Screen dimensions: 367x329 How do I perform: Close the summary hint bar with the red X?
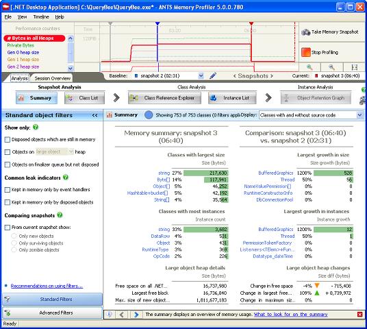click(x=360, y=314)
